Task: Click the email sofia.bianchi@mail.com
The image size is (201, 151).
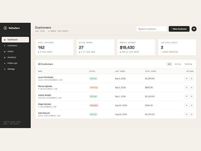Action: coord(49,116)
